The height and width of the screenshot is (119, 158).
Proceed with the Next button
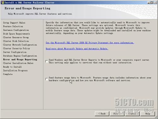point(117,114)
